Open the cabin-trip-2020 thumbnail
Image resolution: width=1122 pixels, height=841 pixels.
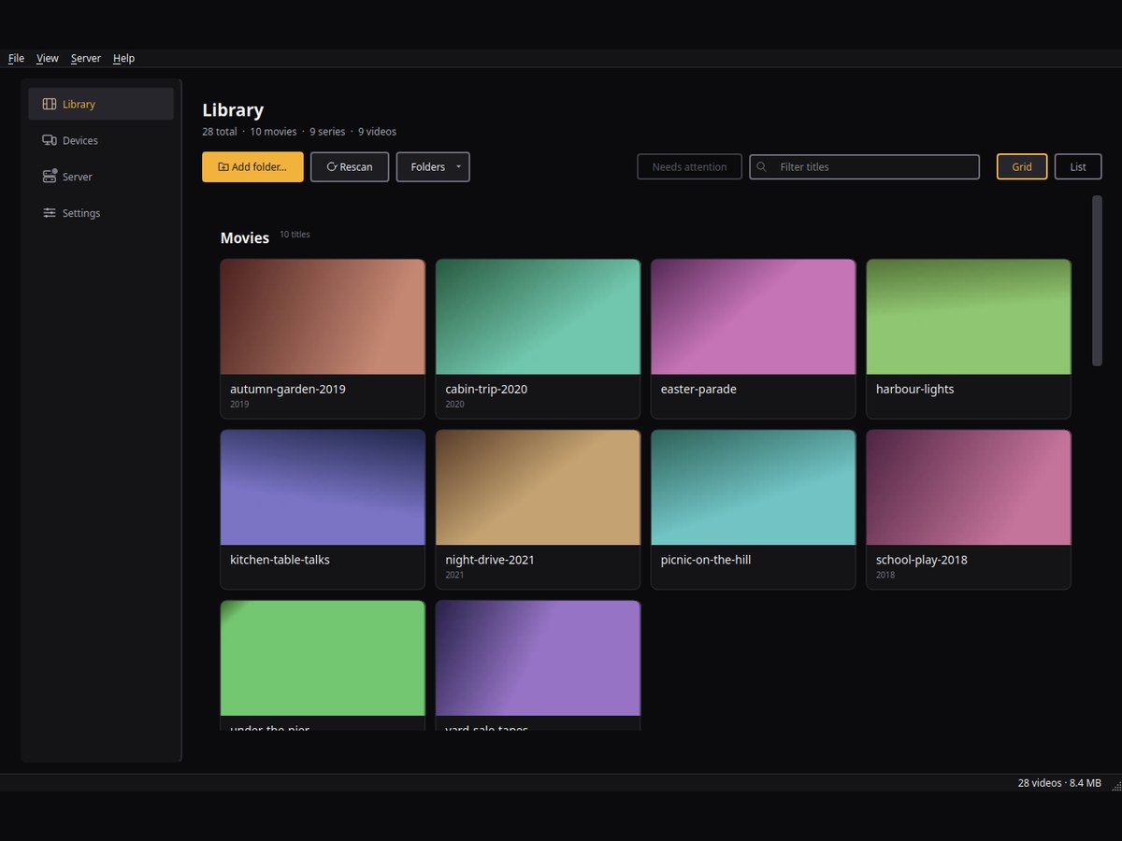coord(538,317)
